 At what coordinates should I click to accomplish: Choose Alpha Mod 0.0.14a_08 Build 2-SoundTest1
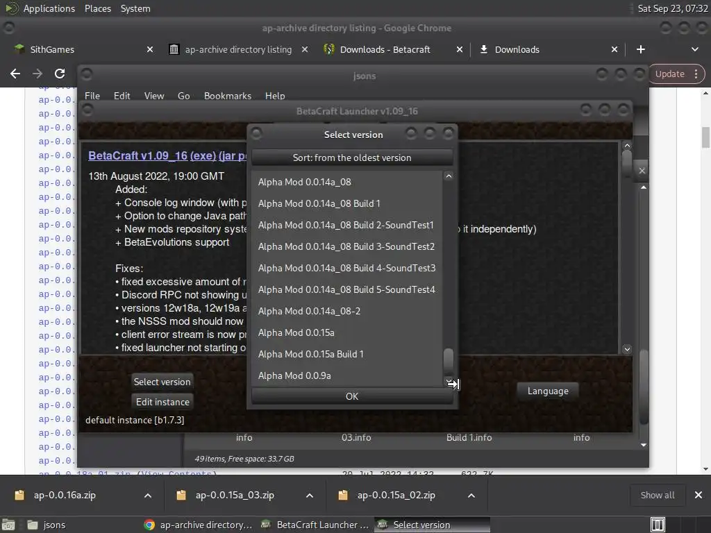347,226
